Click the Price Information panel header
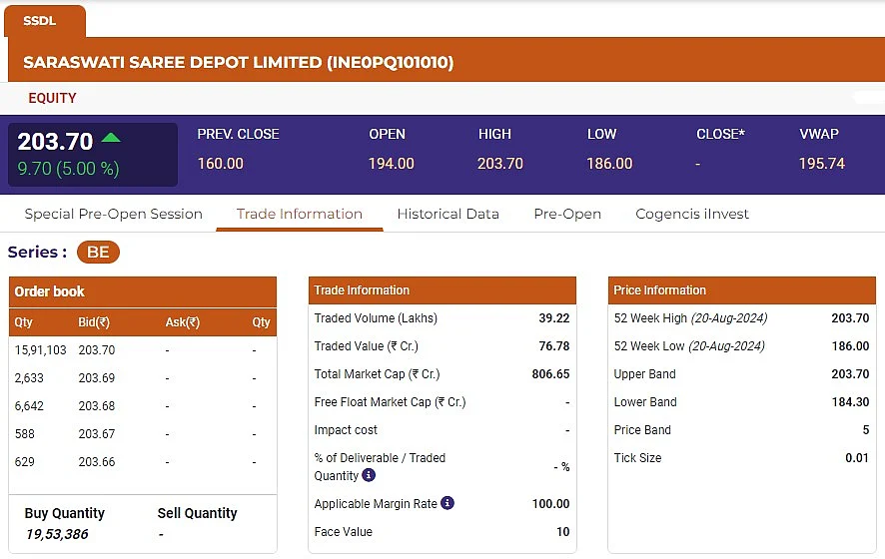This screenshot has height=559, width=885. [x=741, y=290]
